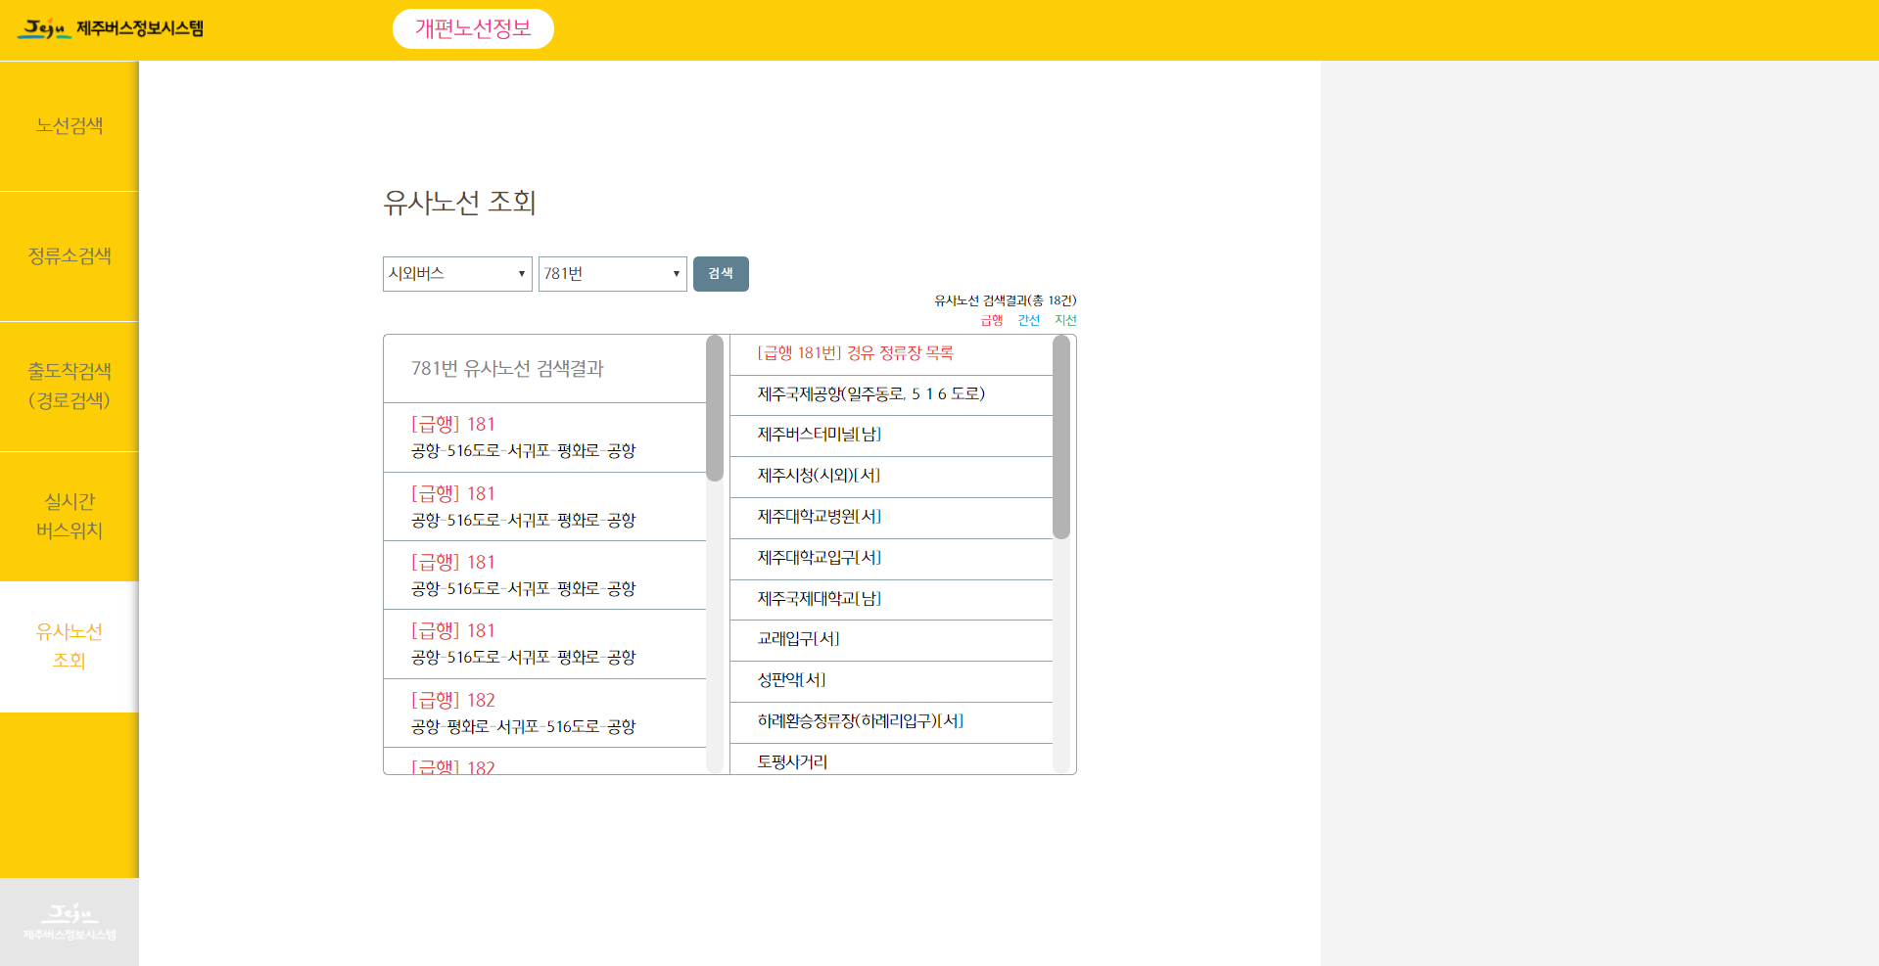Filter results by 간선 trunk routes
This screenshot has height=966, width=1879.
tap(1029, 319)
